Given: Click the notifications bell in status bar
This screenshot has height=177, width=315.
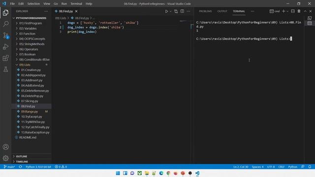Looking at the screenshot, I should (310, 167).
